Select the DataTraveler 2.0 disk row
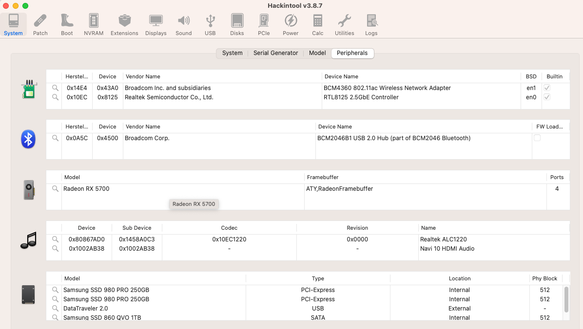Screen dimensions: 583x329 coord(146,309)
